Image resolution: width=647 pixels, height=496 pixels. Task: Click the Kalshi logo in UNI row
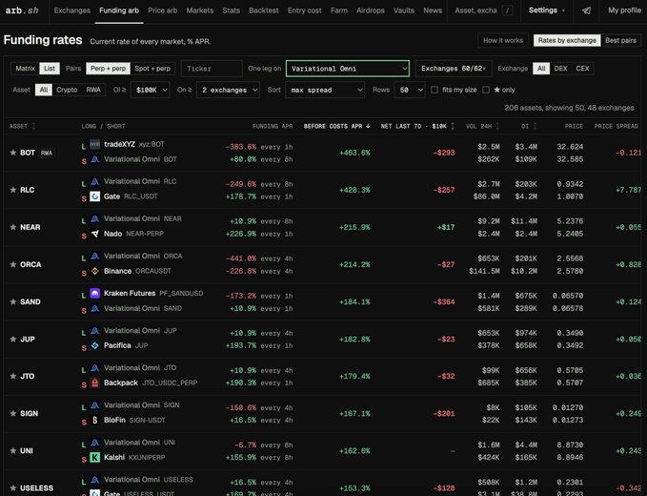click(x=95, y=457)
